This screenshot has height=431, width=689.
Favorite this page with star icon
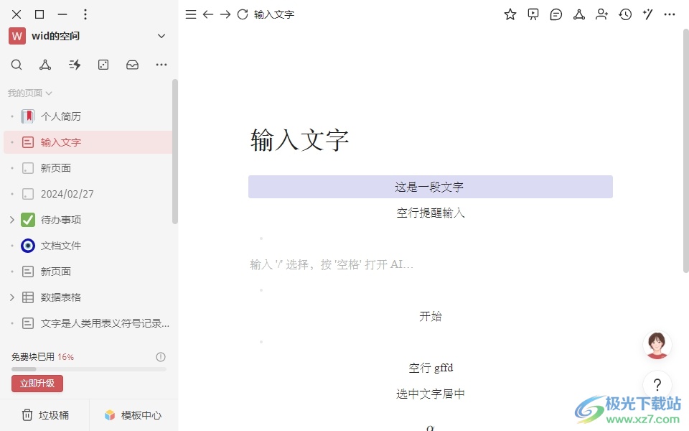click(510, 14)
